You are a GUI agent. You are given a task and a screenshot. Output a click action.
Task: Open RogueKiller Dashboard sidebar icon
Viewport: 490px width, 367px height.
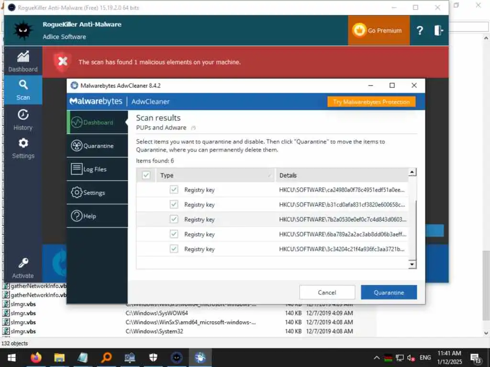[23, 61]
